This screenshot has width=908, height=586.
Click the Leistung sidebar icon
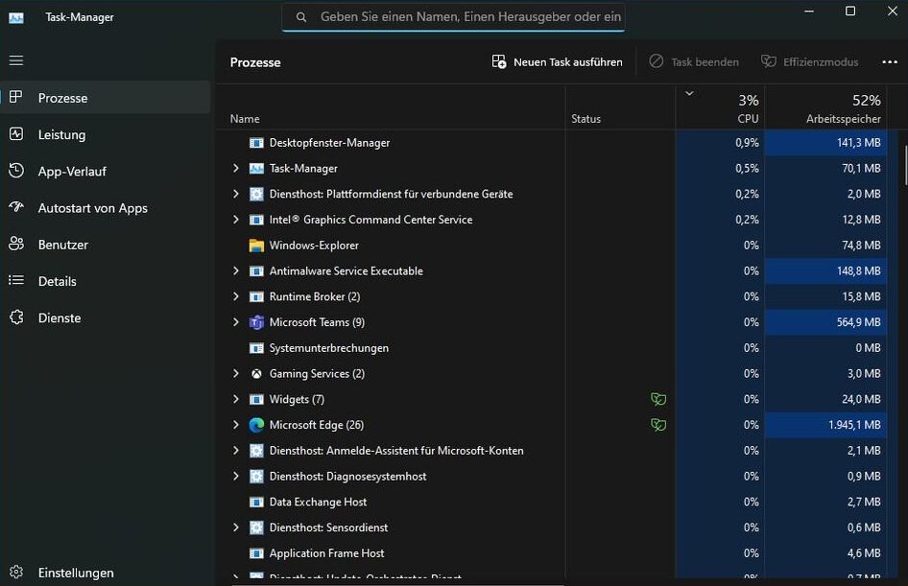[16, 134]
